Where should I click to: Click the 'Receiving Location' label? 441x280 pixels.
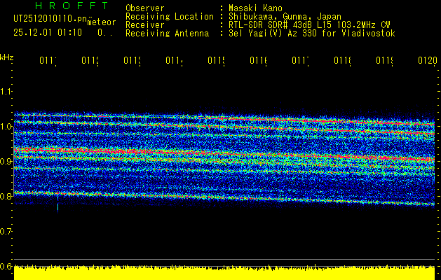[x=170, y=17]
